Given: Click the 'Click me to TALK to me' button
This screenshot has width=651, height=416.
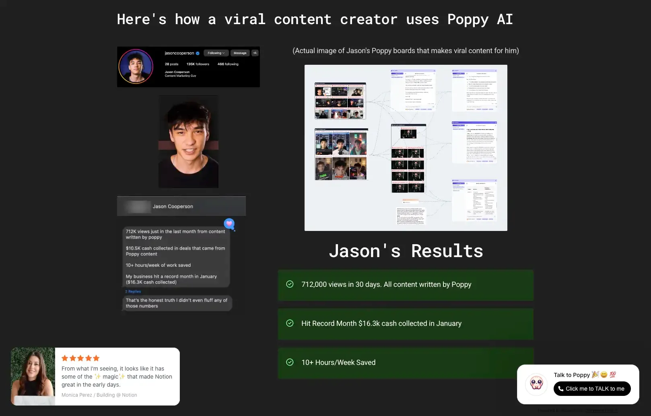Looking at the screenshot, I should [x=592, y=389].
